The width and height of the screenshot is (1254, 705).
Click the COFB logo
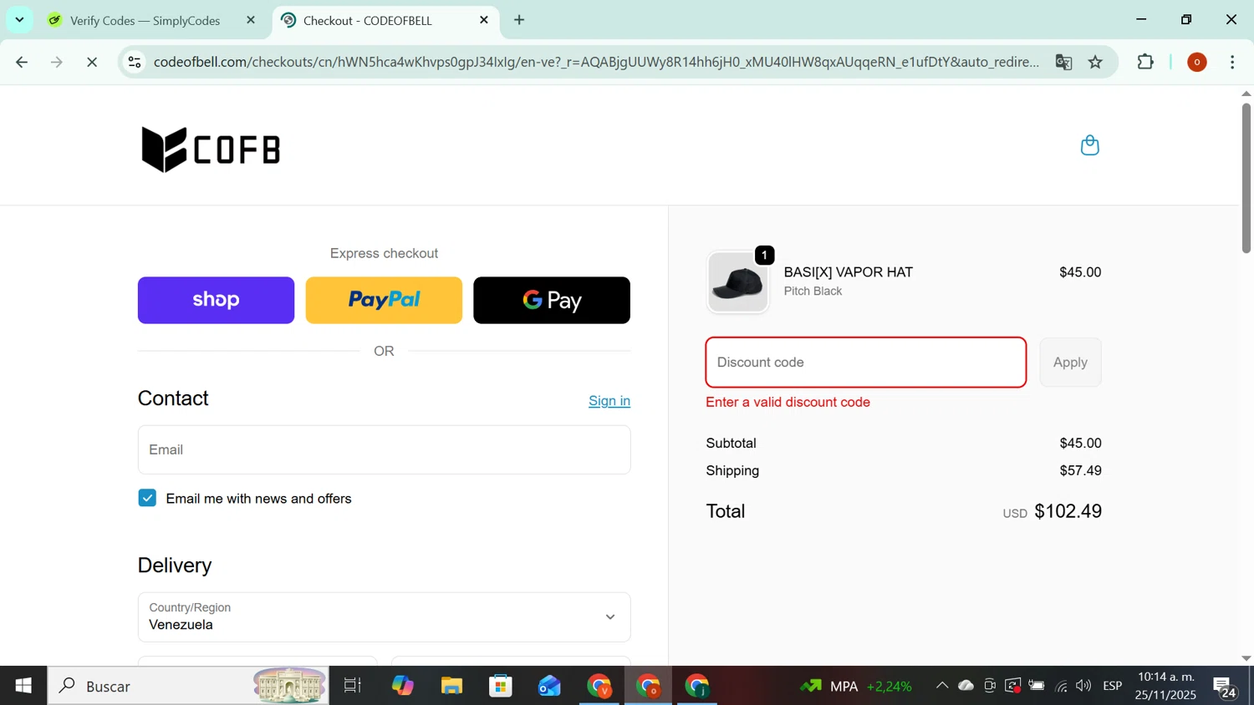[x=211, y=150]
